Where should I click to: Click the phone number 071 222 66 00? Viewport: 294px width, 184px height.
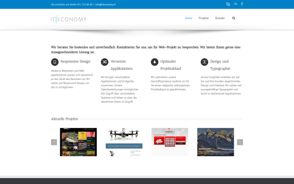pyautogui.click(x=85, y=4)
